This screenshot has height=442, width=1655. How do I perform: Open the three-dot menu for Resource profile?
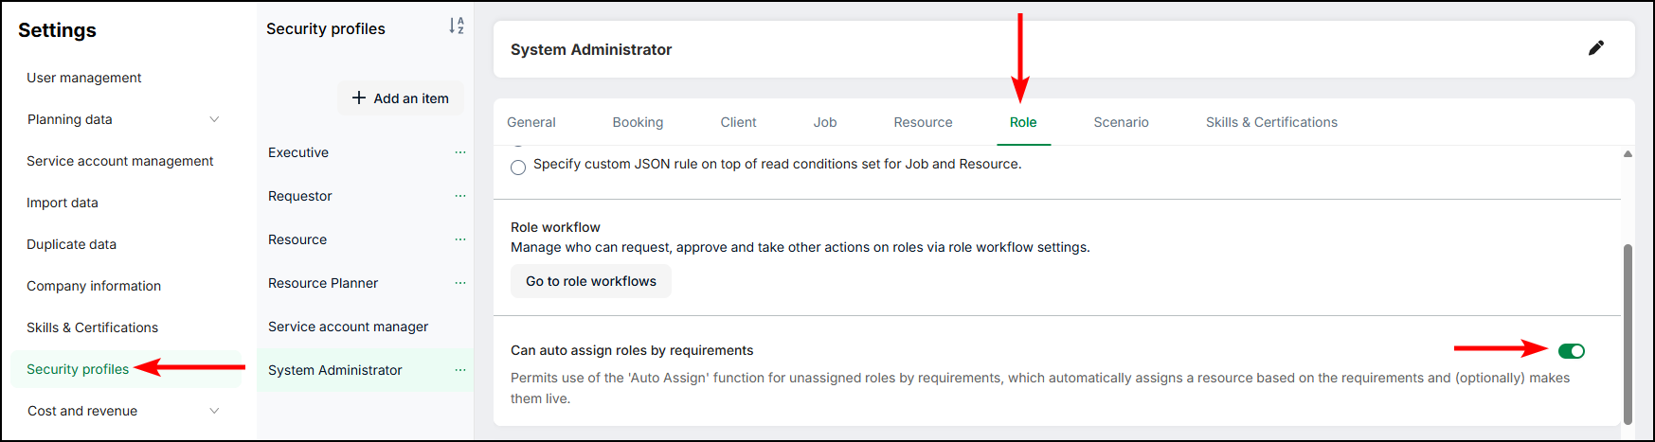(x=460, y=239)
